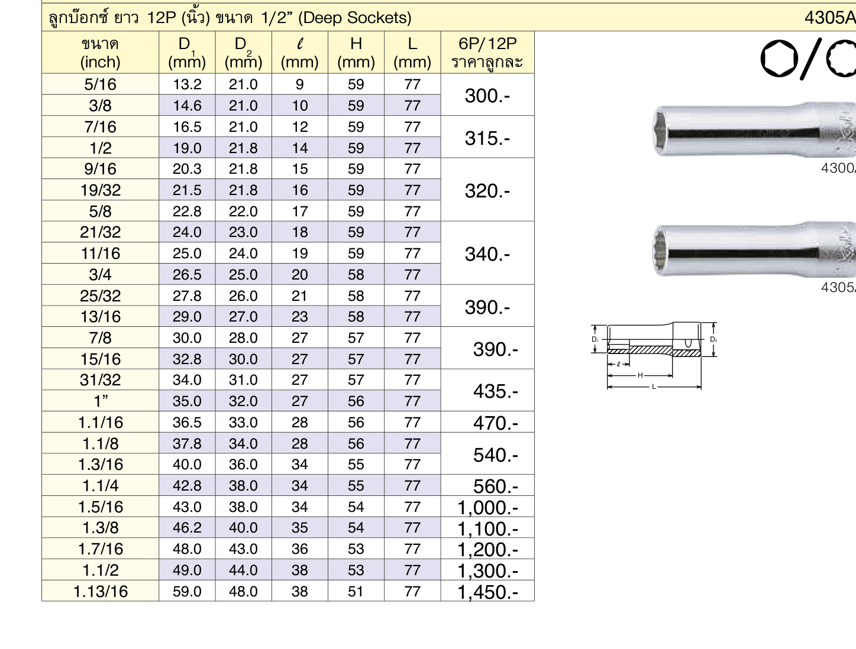Click the 470.- price cell

[487, 422]
